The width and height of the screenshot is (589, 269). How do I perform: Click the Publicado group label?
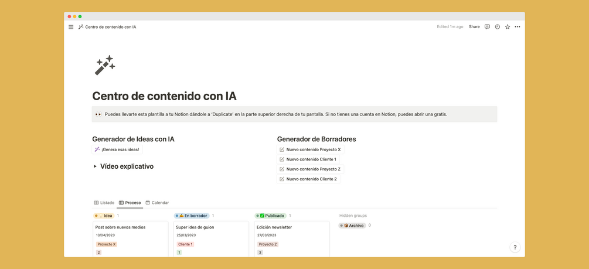coord(270,216)
